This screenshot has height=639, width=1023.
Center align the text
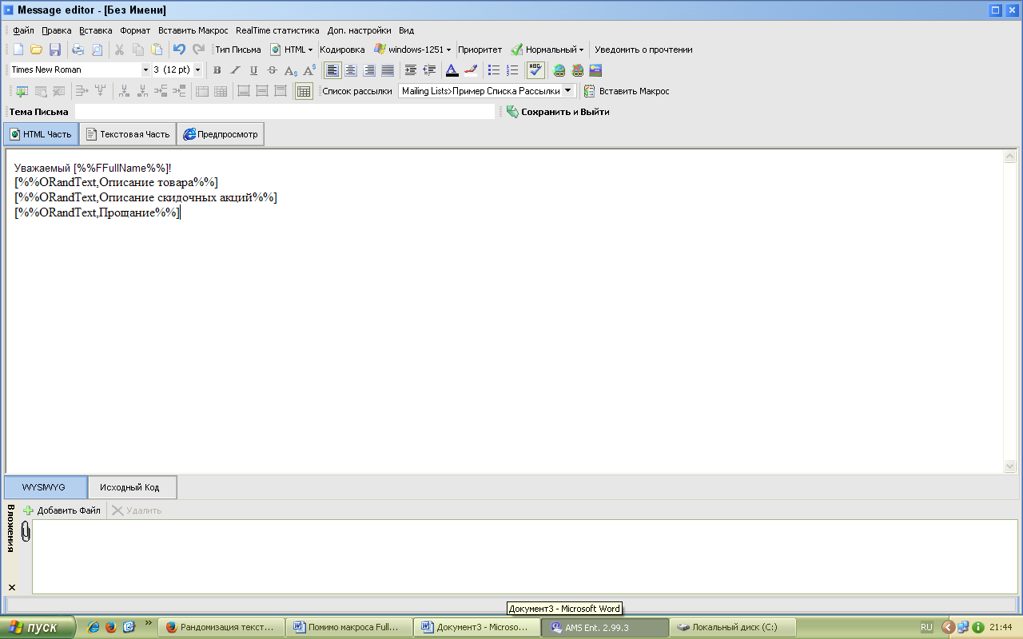click(351, 70)
